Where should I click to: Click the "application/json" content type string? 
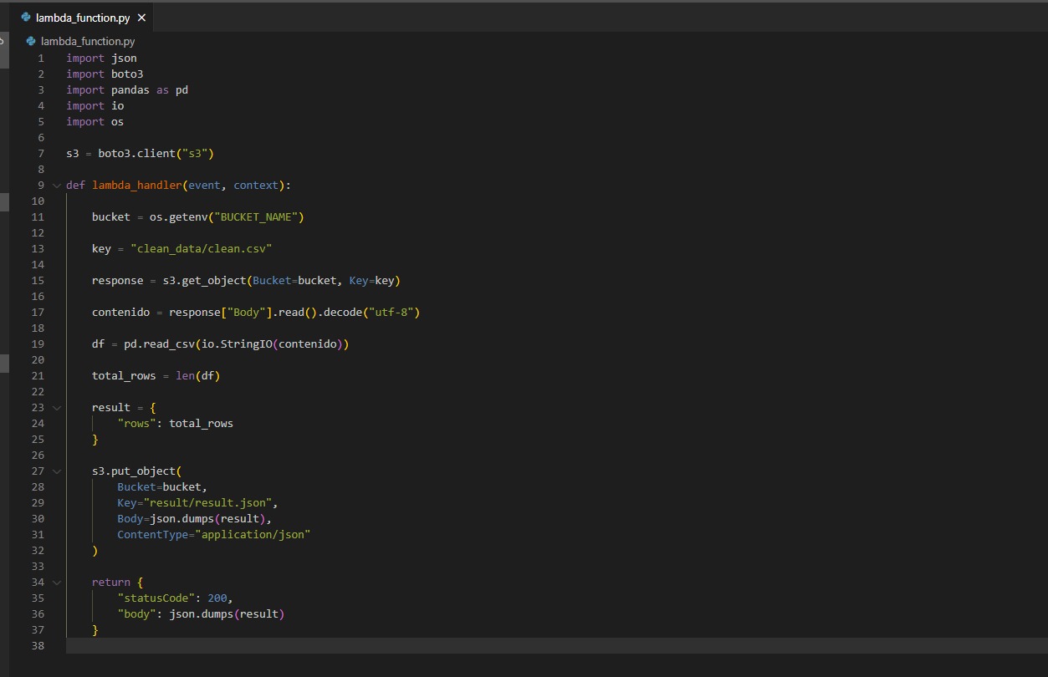pyautogui.click(x=252, y=535)
